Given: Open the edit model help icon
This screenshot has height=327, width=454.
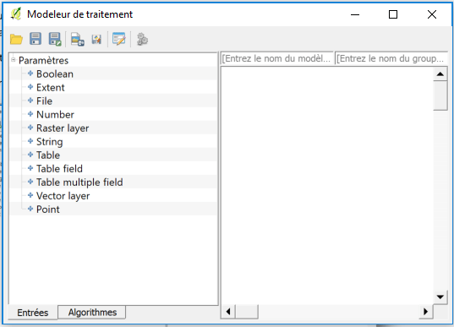Looking at the screenshot, I should pyautogui.click(x=119, y=39).
